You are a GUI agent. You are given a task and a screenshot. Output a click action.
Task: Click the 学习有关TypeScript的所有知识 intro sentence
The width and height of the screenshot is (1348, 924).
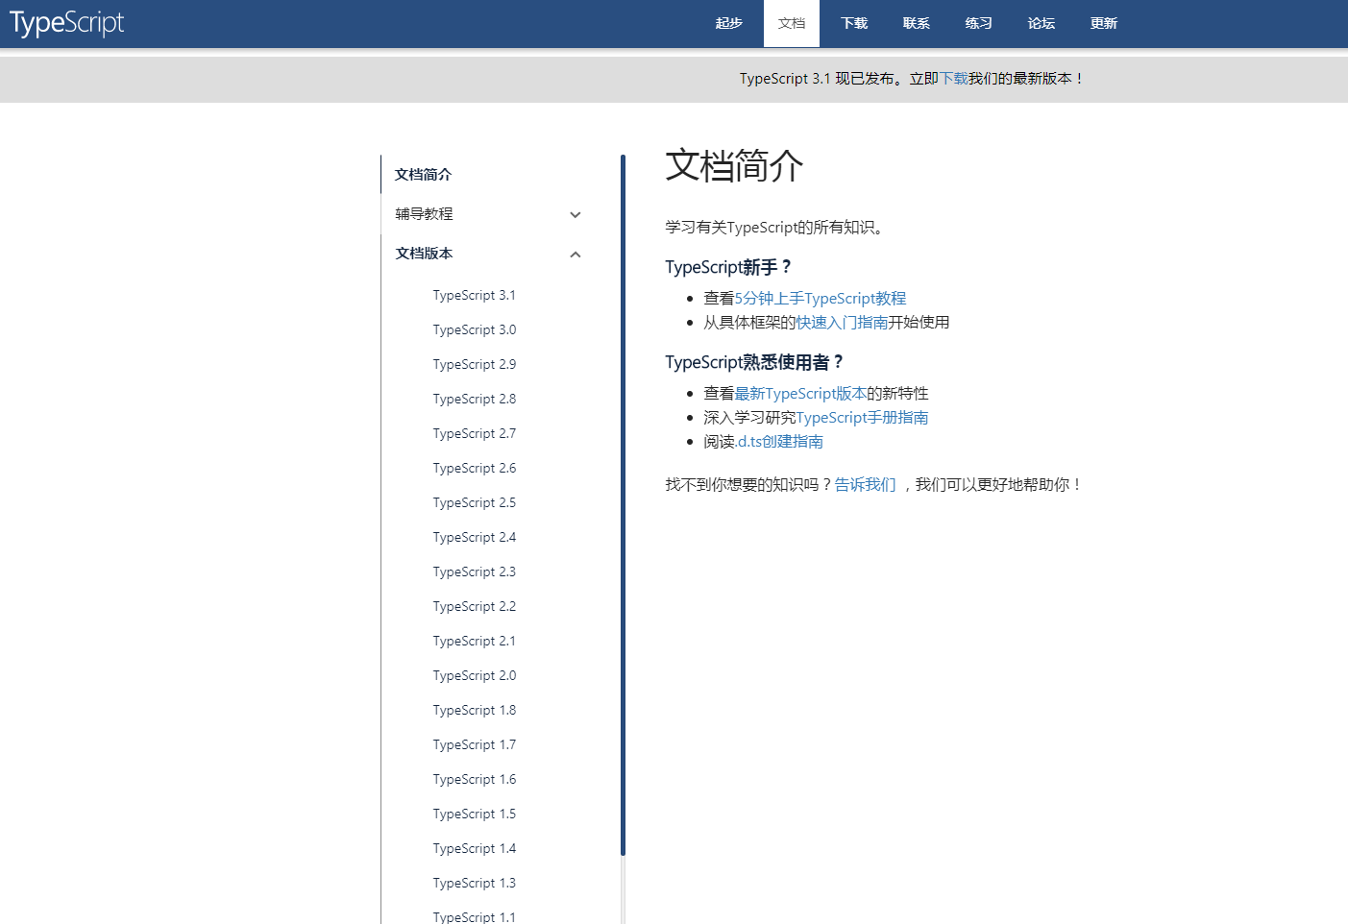[774, 228]
